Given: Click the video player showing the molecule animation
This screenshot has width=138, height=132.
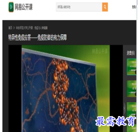Looking at the screenshot, I should [66, 89].
